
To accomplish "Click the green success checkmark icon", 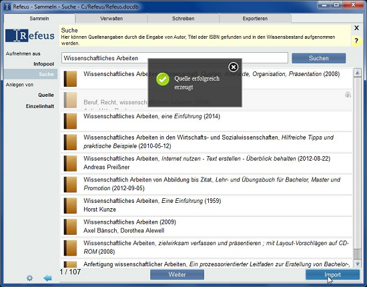I will (163, 79).
